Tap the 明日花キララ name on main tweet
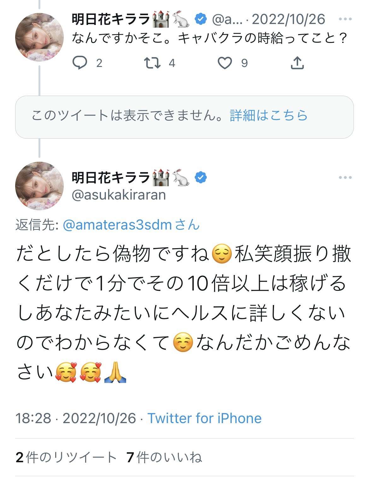 (110, 177)
